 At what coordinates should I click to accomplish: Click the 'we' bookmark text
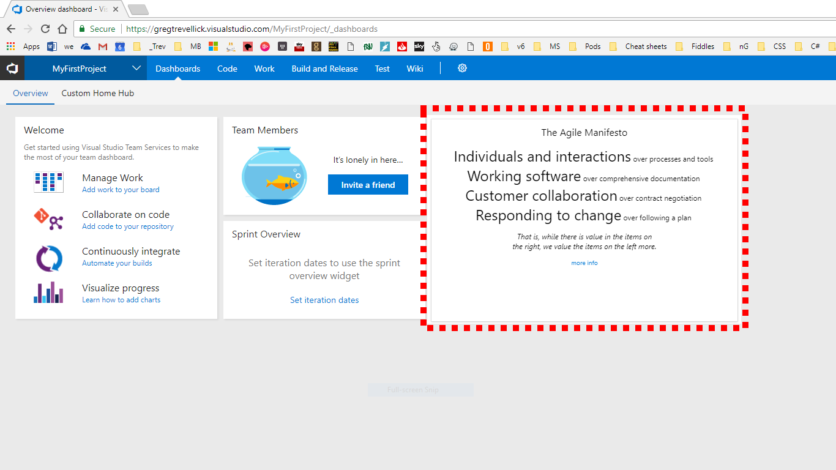[69, 46]
